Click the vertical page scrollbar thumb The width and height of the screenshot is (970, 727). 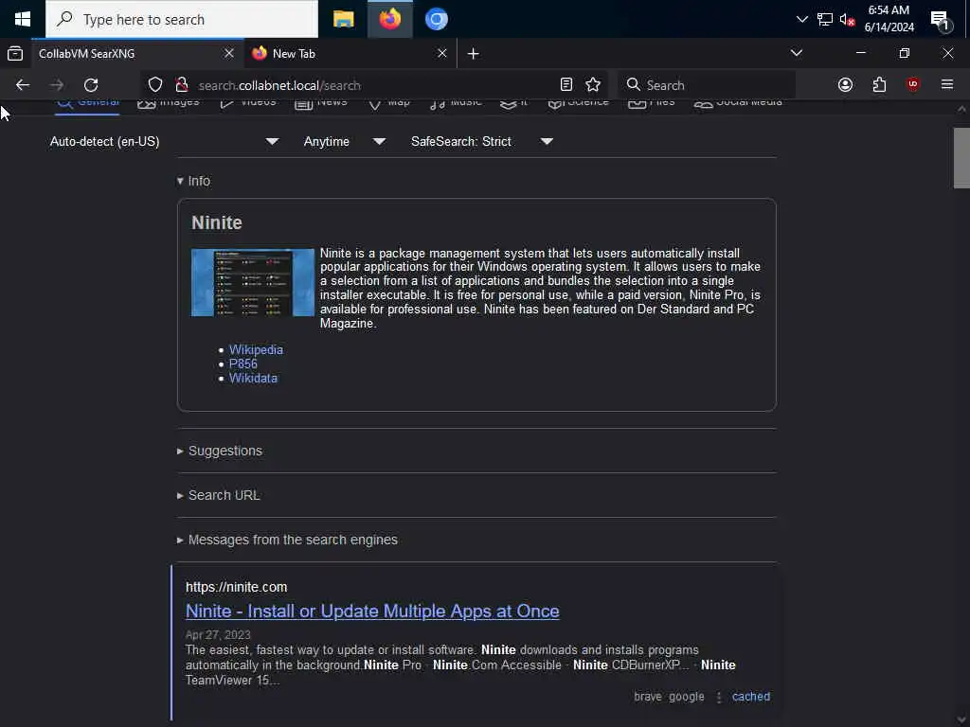point(961,158)
